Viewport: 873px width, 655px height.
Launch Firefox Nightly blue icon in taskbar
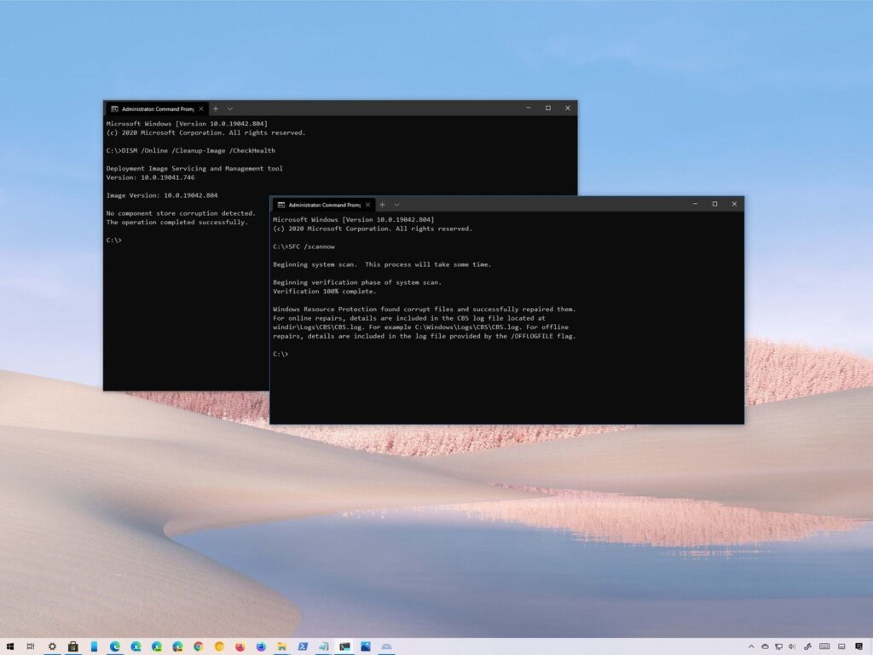tap(261, 646)
